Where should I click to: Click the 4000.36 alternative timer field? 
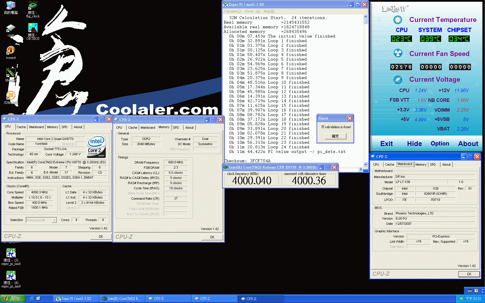tap(309, 181)
